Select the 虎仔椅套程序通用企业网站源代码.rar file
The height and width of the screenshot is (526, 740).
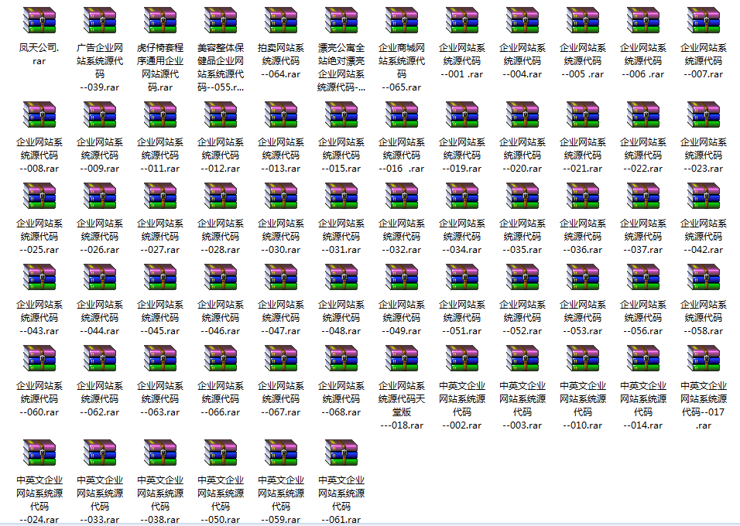160,21
